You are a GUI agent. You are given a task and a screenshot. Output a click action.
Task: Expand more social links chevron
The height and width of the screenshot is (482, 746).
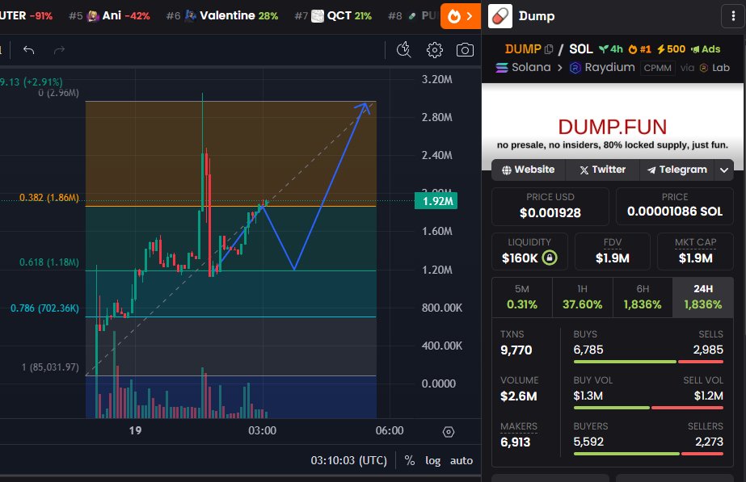(724, 170)
